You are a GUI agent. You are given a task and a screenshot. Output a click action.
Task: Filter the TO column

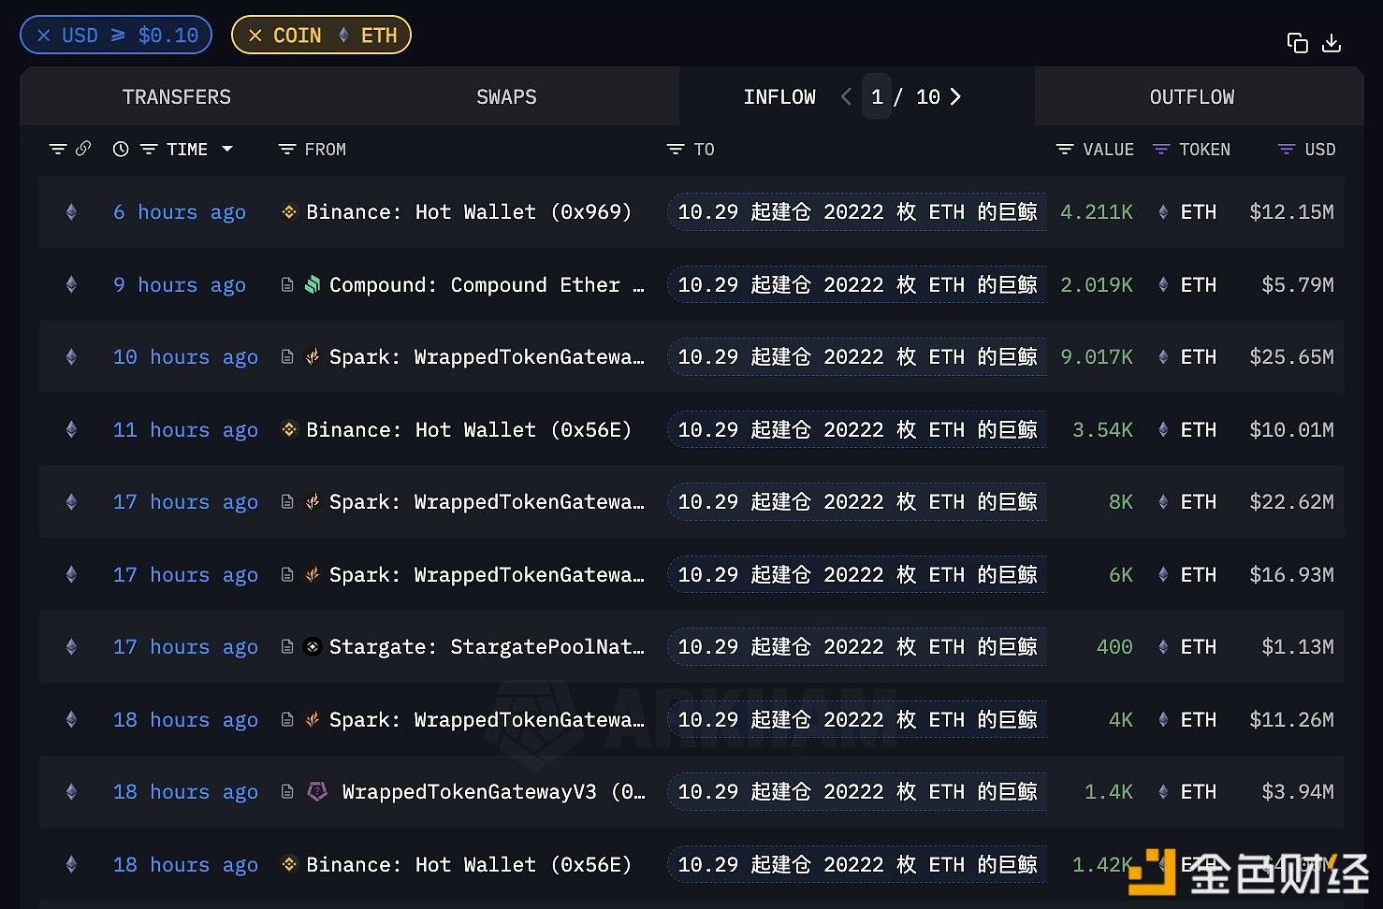[675, 150]
